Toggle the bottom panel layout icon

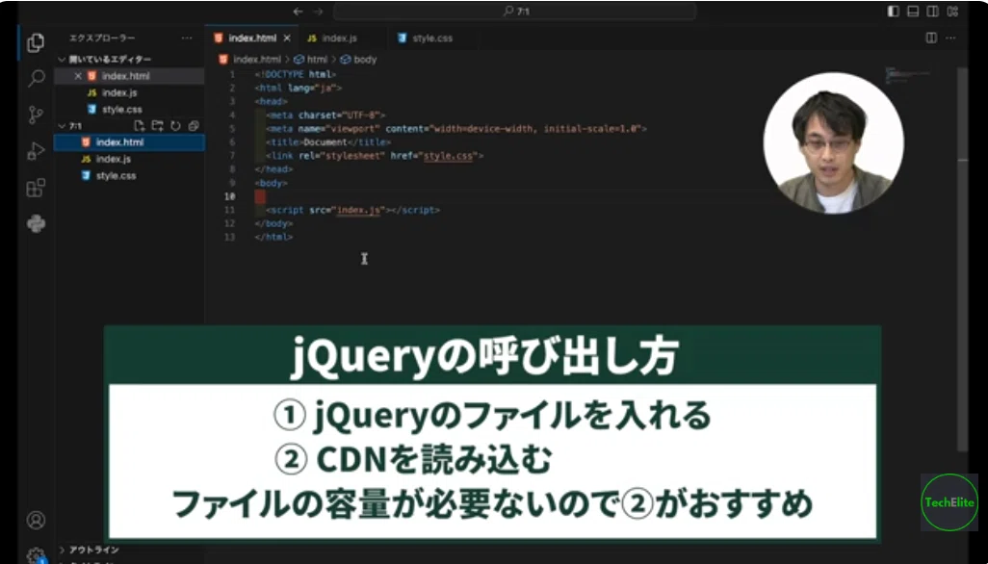tap(913, 12)
